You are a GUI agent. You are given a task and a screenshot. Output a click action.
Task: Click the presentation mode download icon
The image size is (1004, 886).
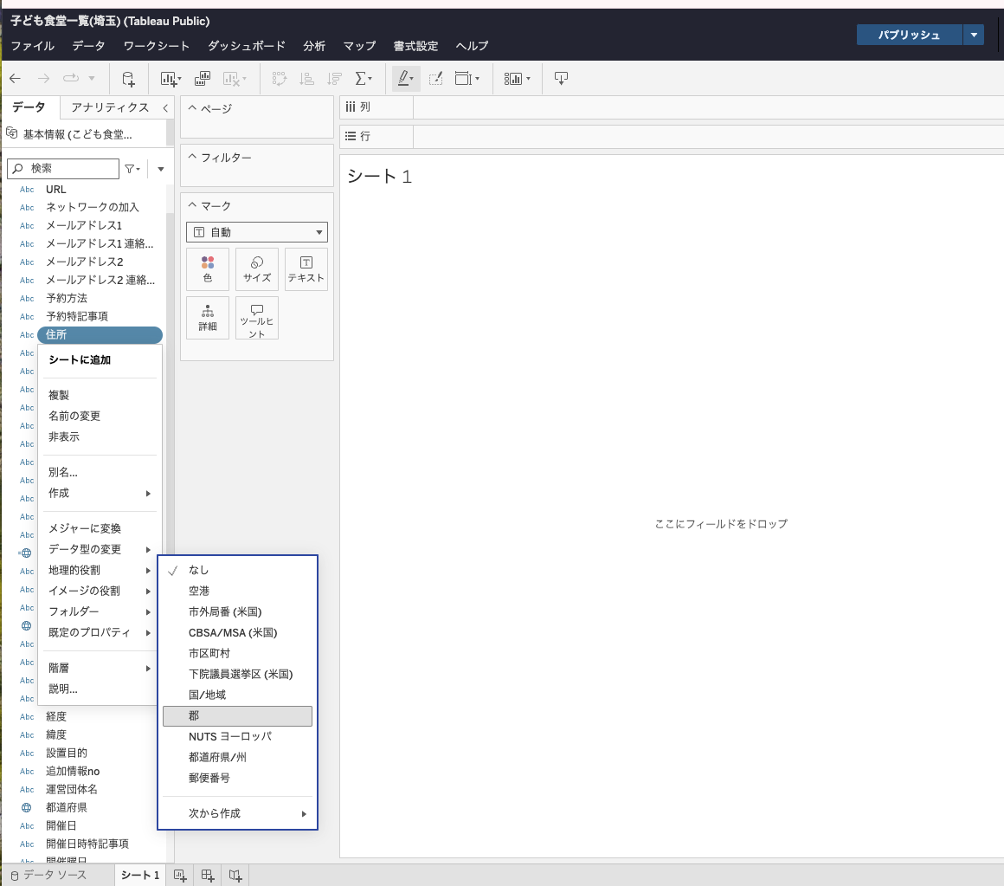[x=561, y=79]
